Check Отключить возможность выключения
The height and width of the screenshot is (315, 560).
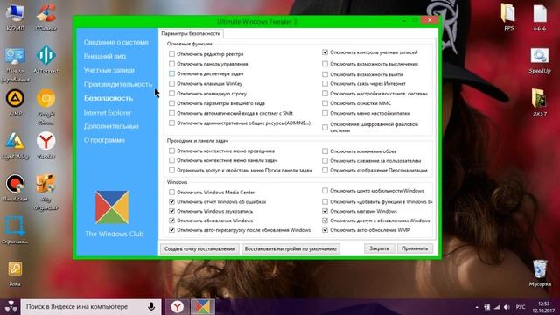coord(325,64)
